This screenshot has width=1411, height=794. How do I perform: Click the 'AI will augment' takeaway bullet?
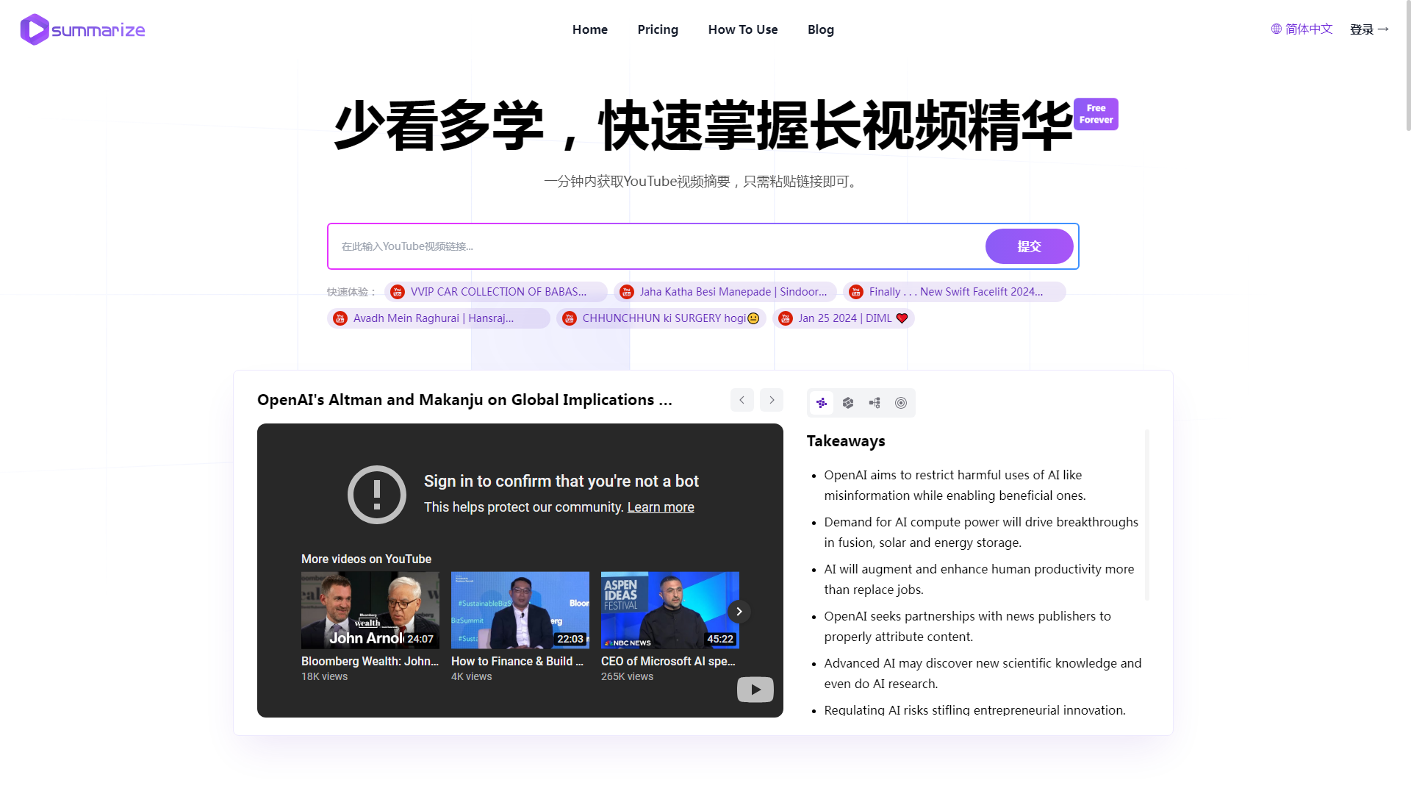tap(979, 579)
